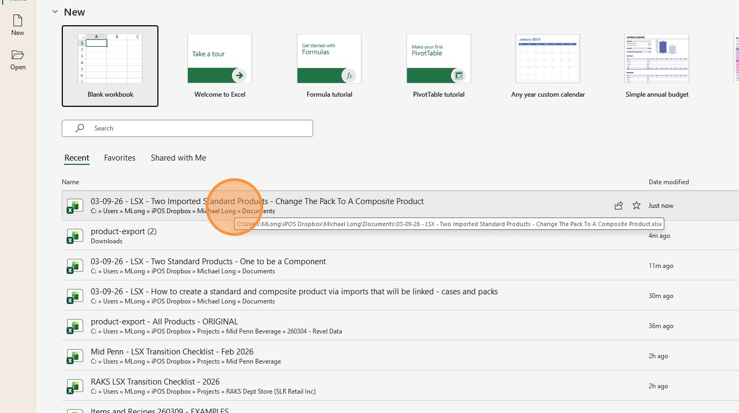Screen dimensions: 739x413
Task: Click the "Just now" date modified value
Action: [x=661, y=206]
